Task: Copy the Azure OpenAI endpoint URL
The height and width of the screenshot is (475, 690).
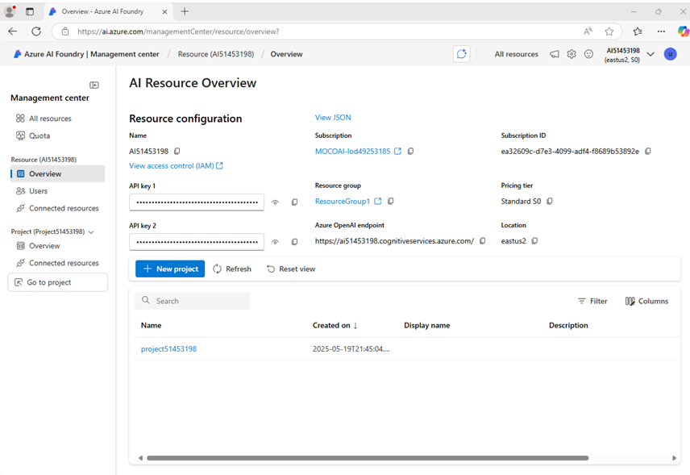Action: pos(482,241)
